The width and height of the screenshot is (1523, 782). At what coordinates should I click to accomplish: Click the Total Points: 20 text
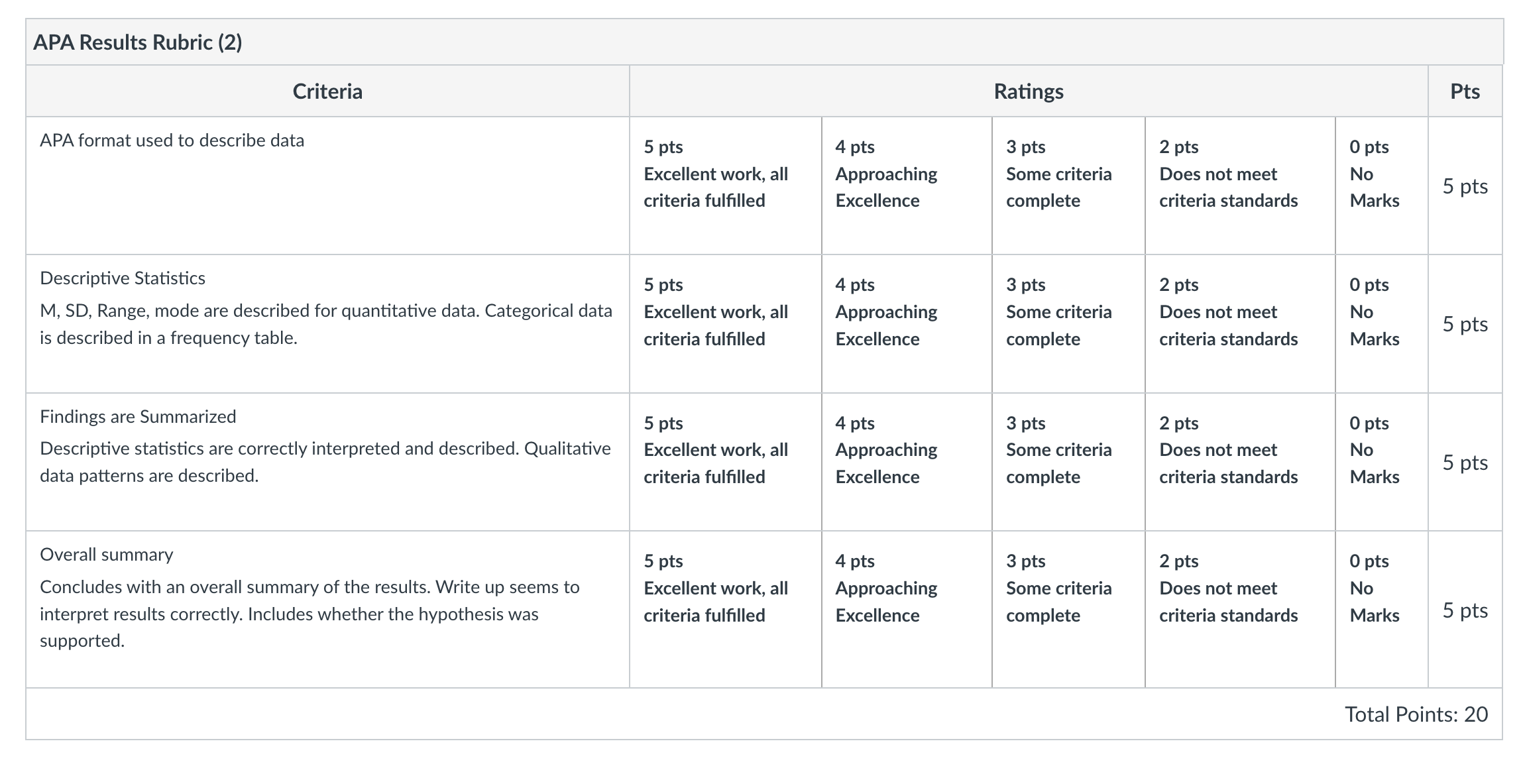coord(1416,714)
